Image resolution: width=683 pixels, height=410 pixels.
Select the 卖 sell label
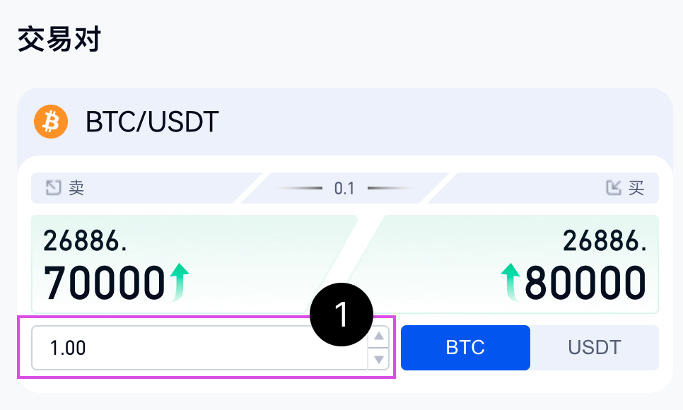click(x=76, y=188)
